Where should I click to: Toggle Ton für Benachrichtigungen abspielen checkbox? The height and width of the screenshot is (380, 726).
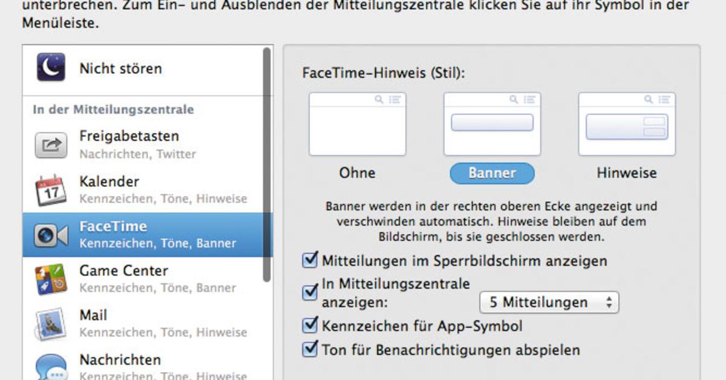tap(310, 349)
